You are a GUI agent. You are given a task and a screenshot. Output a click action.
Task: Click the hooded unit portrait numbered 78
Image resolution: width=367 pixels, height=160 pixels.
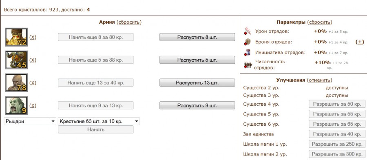16,82
